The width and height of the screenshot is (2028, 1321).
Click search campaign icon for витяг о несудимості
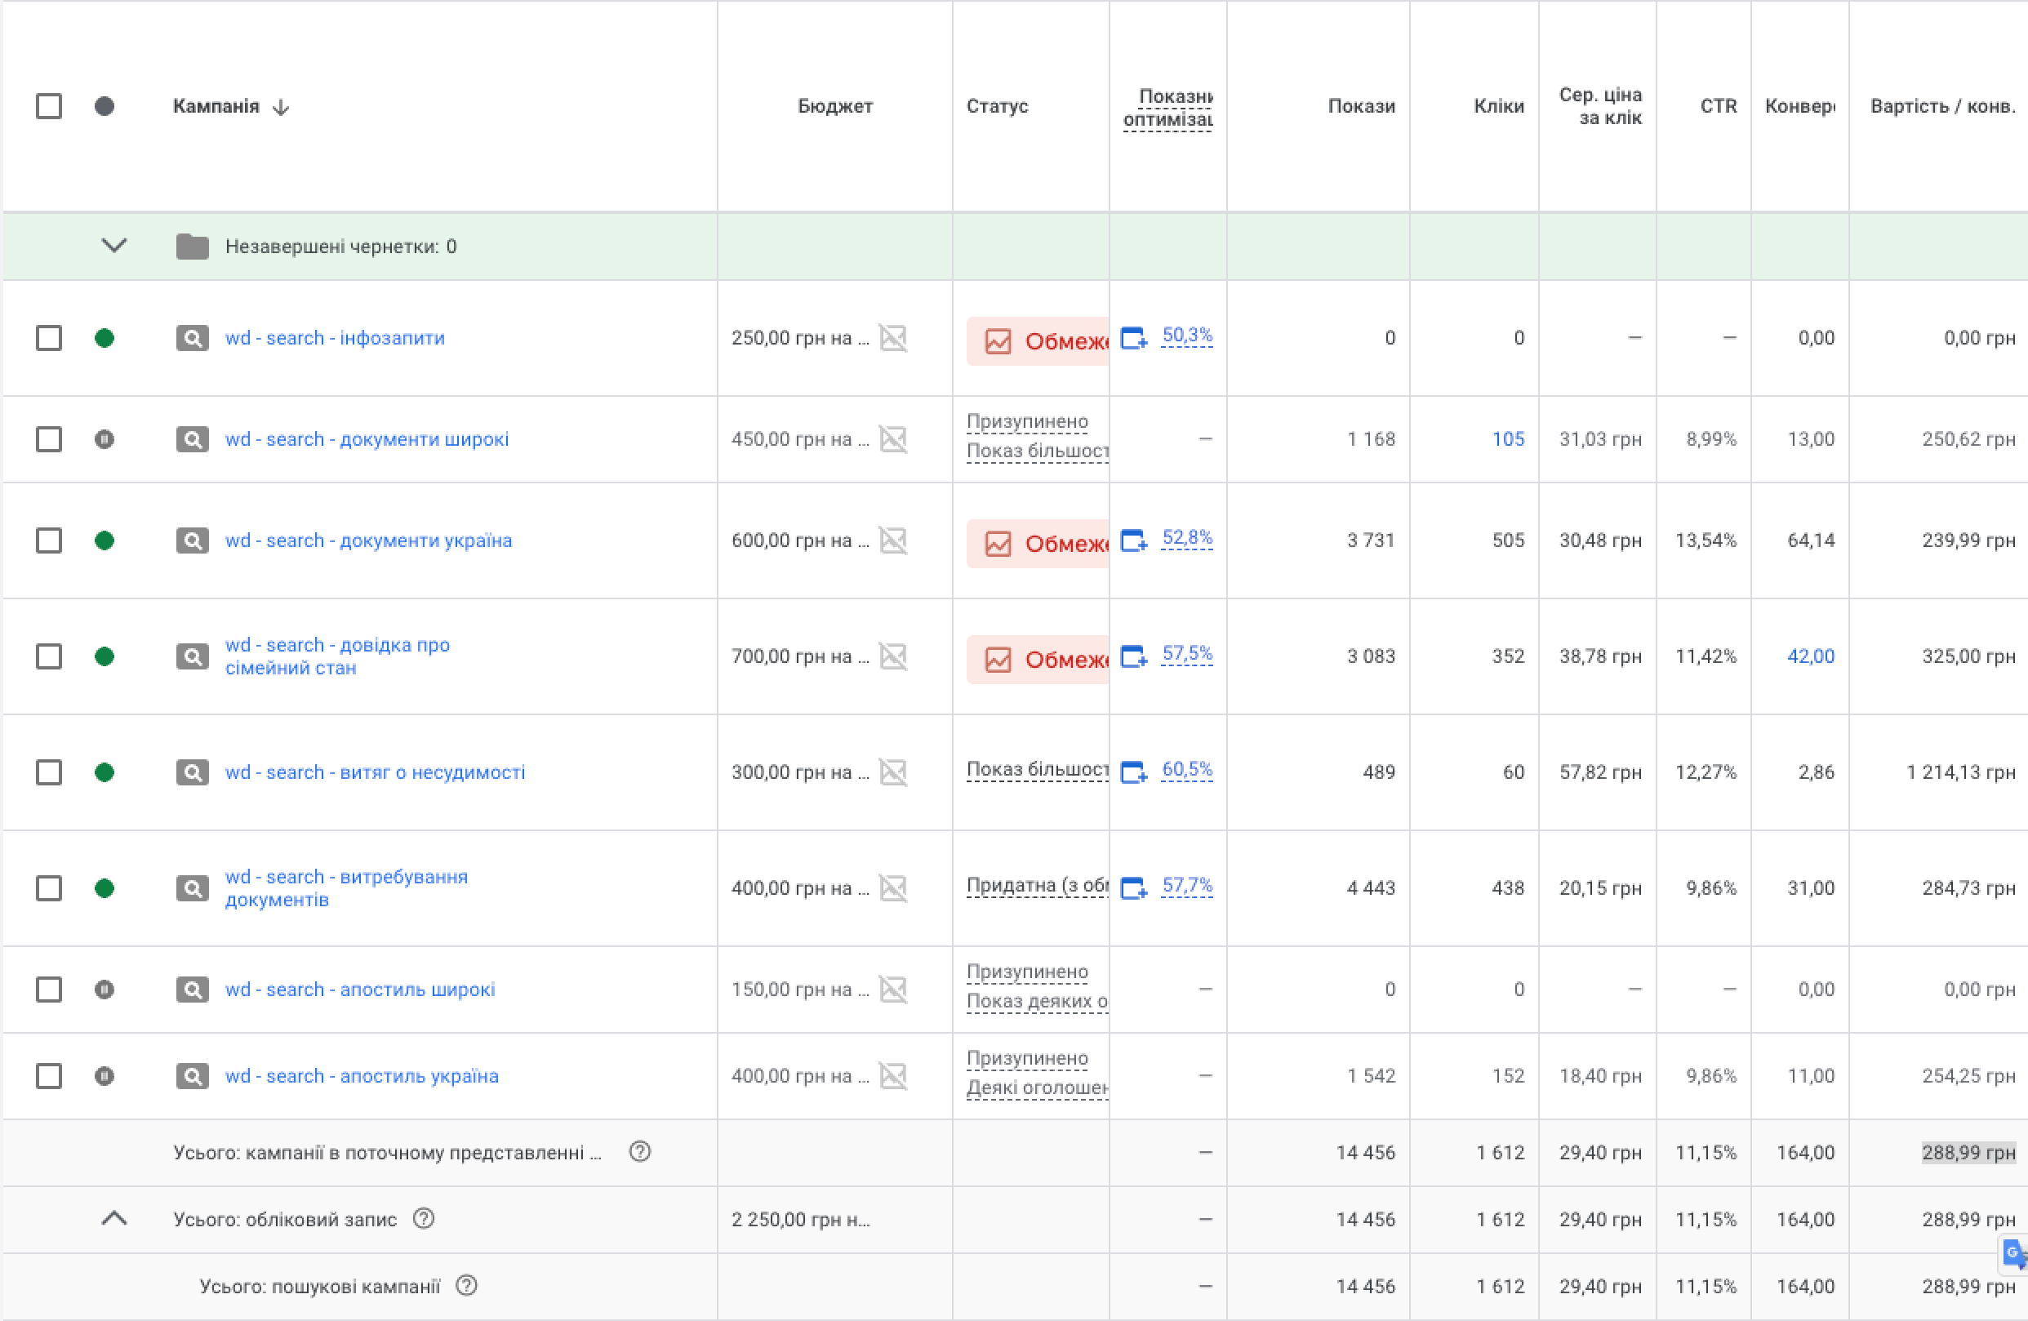coord(193,772)
